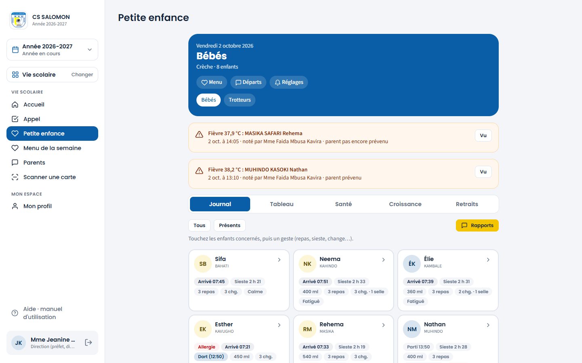Click the CS Salomon school logo
The width and height of the screenshot is (582, 363).
(19, 20)
